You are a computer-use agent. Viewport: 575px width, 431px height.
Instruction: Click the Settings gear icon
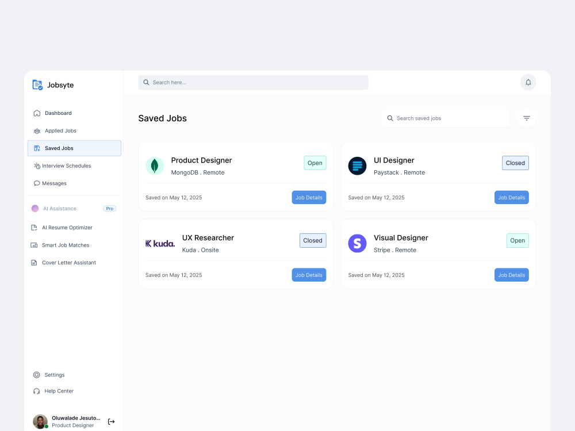click(x=37, y=375)
